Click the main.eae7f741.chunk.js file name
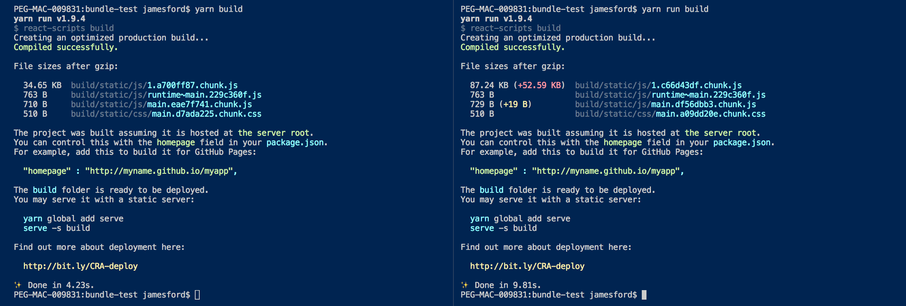The image size is (906, 306). click(x=199, y=105)
